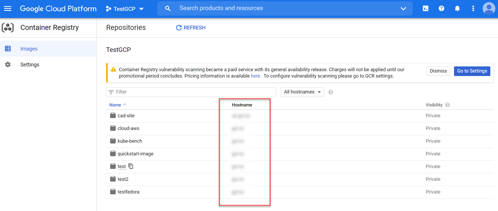
Task: Open the testfedora repository
Action: 128,192
